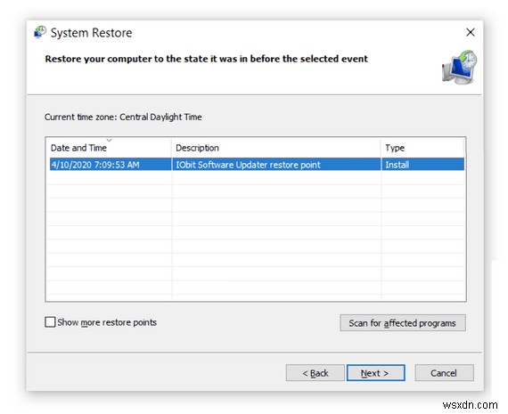The height and width of the screenshot is (414, 508).
Task: Sort by Date and Time column
Action: point(78,148)
